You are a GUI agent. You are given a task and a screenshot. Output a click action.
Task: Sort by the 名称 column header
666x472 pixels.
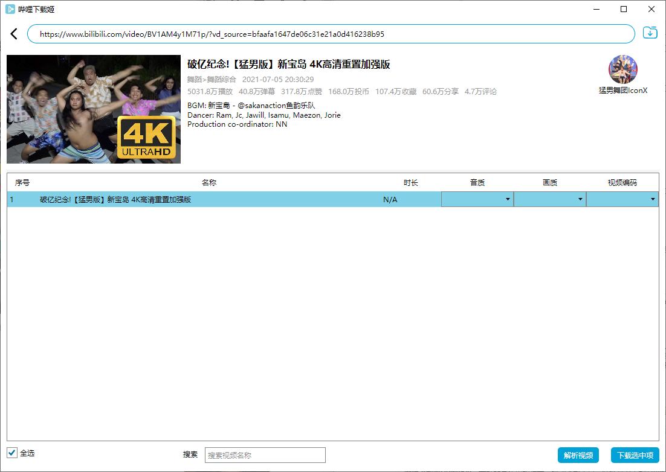click(209, 182)
